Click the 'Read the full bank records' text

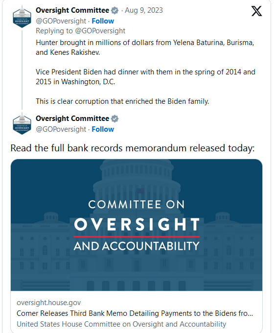(133, 148)
